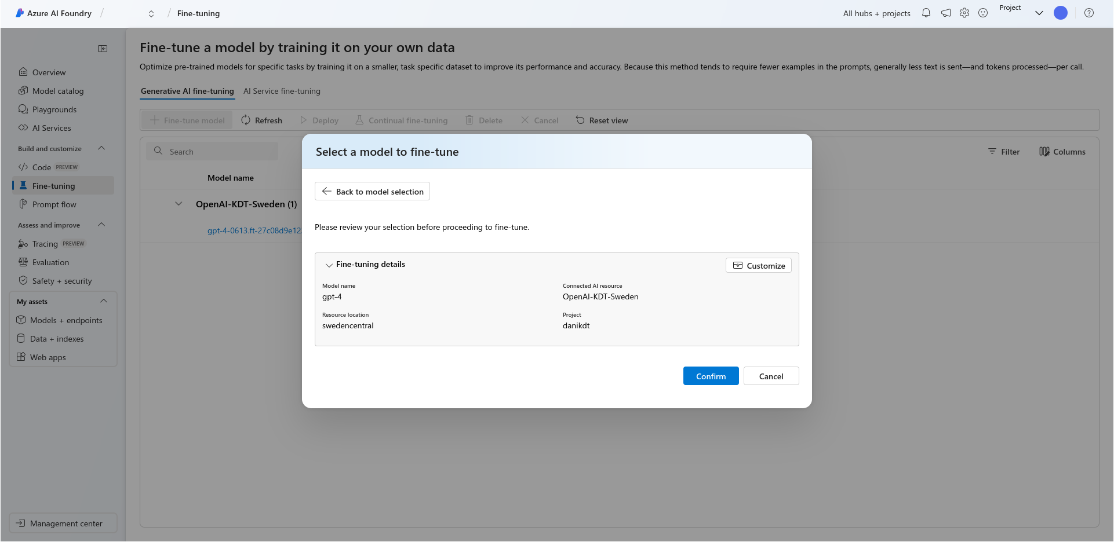The width and height of the screenshot is (1114, 542).
Task: Cancel the fine-tune dialog
Action: coord(771,376)
